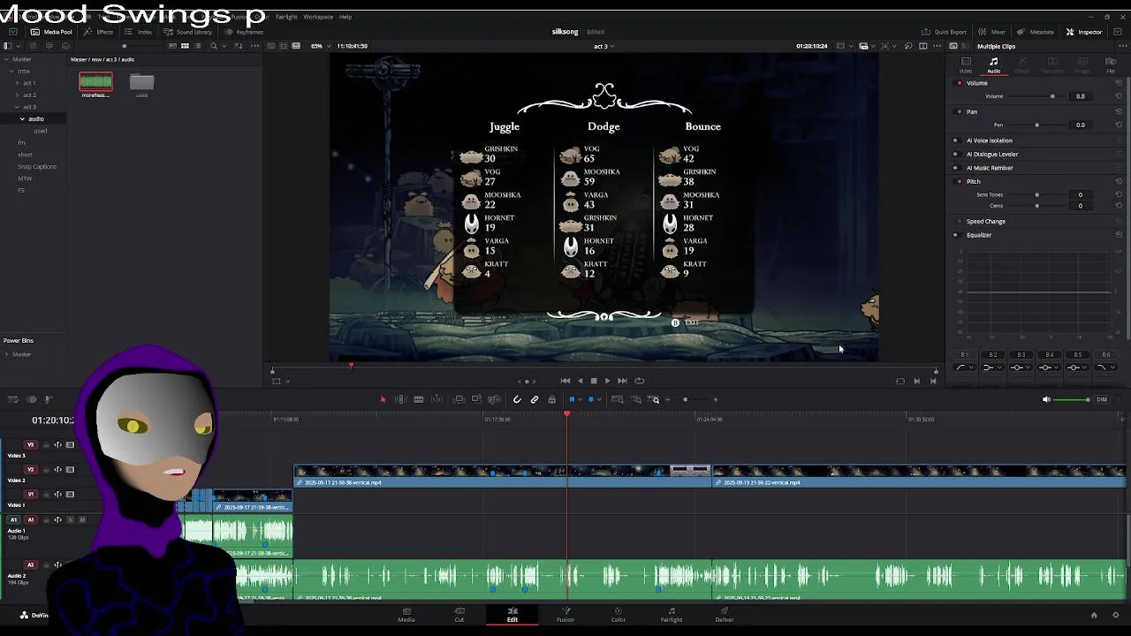
Task: Open the media pool search
Action: pyautogui.click(x=213, y=46)
